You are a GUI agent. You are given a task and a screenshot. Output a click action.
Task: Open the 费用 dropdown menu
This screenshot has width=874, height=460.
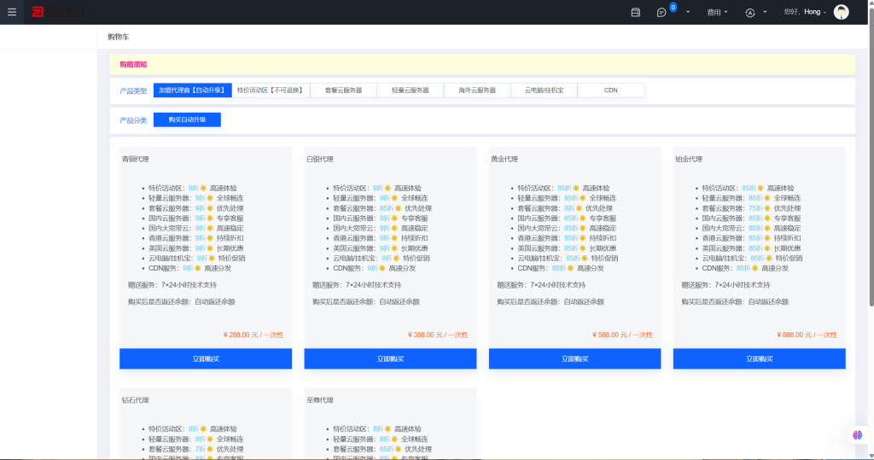coord(717,12)
